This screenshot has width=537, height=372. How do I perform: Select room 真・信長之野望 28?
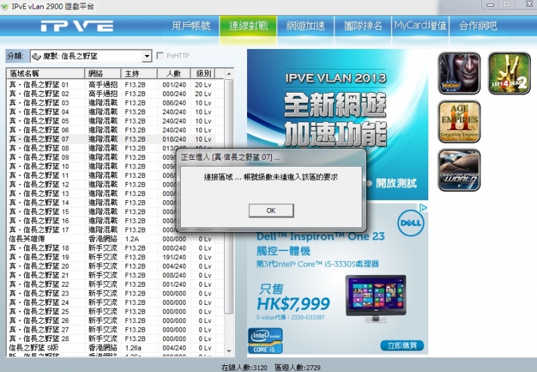click(x=115, y=339)
